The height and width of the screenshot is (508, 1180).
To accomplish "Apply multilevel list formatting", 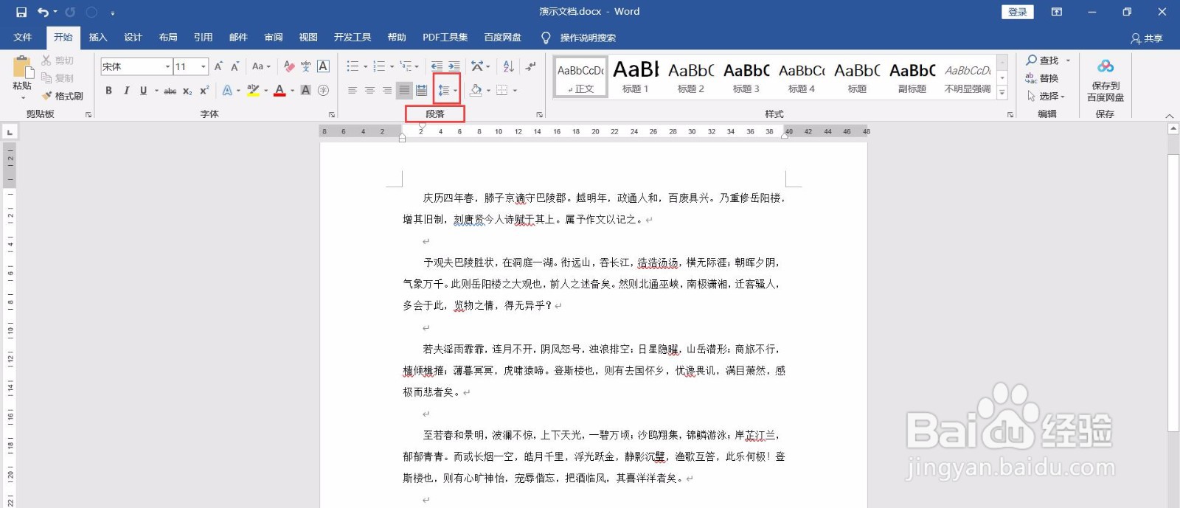I will pos(406,66).
